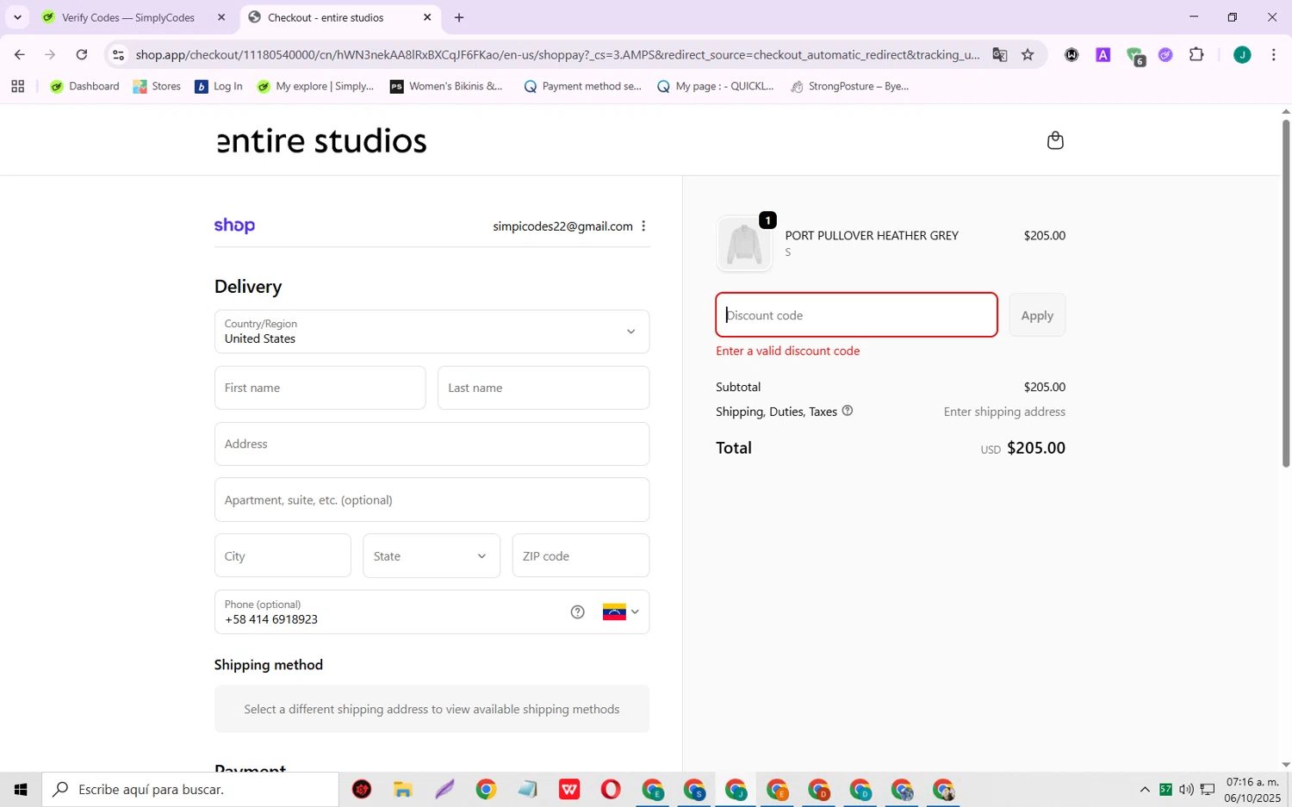Open the Women's Bikinis bookmark
Viewport: 1292px width, 807px height.
pyautogui.click(x=446, y=86)
